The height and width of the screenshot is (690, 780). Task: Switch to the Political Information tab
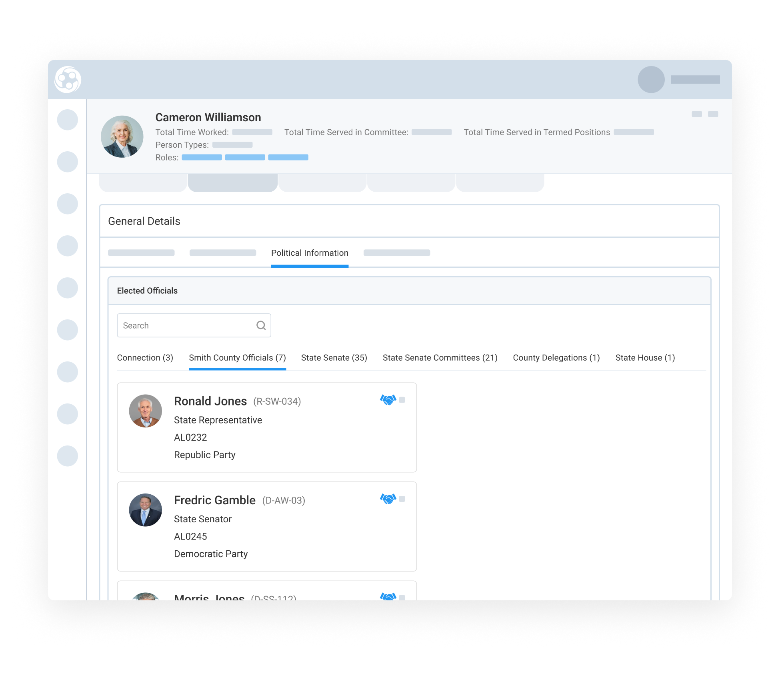coord(310,253)
